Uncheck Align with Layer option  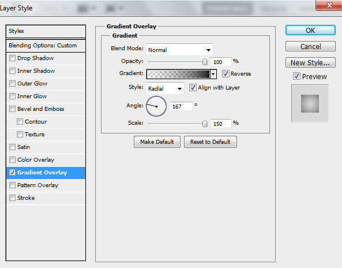(193, 88)
